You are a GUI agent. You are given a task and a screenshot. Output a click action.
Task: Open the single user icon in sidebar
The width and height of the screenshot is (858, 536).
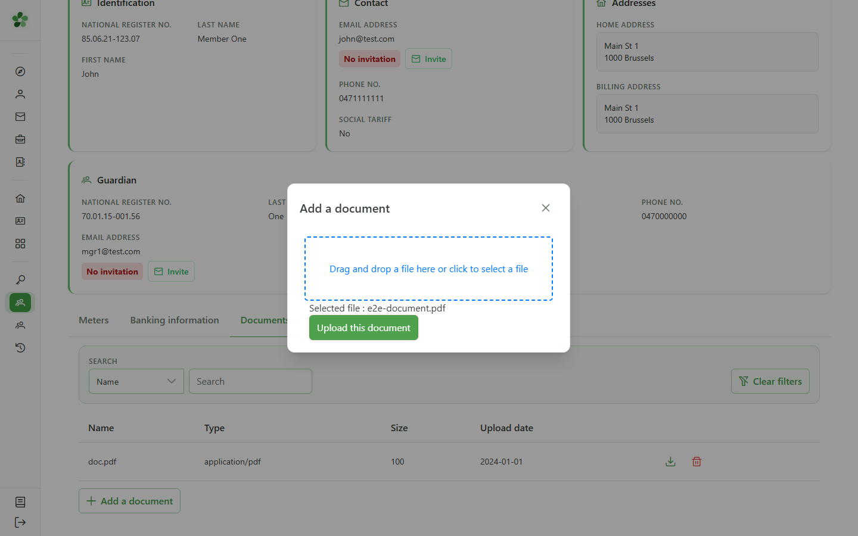click(20, 94)
